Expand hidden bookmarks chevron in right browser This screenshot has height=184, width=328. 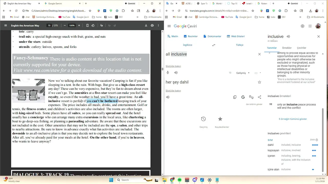[x=300, y=17]
